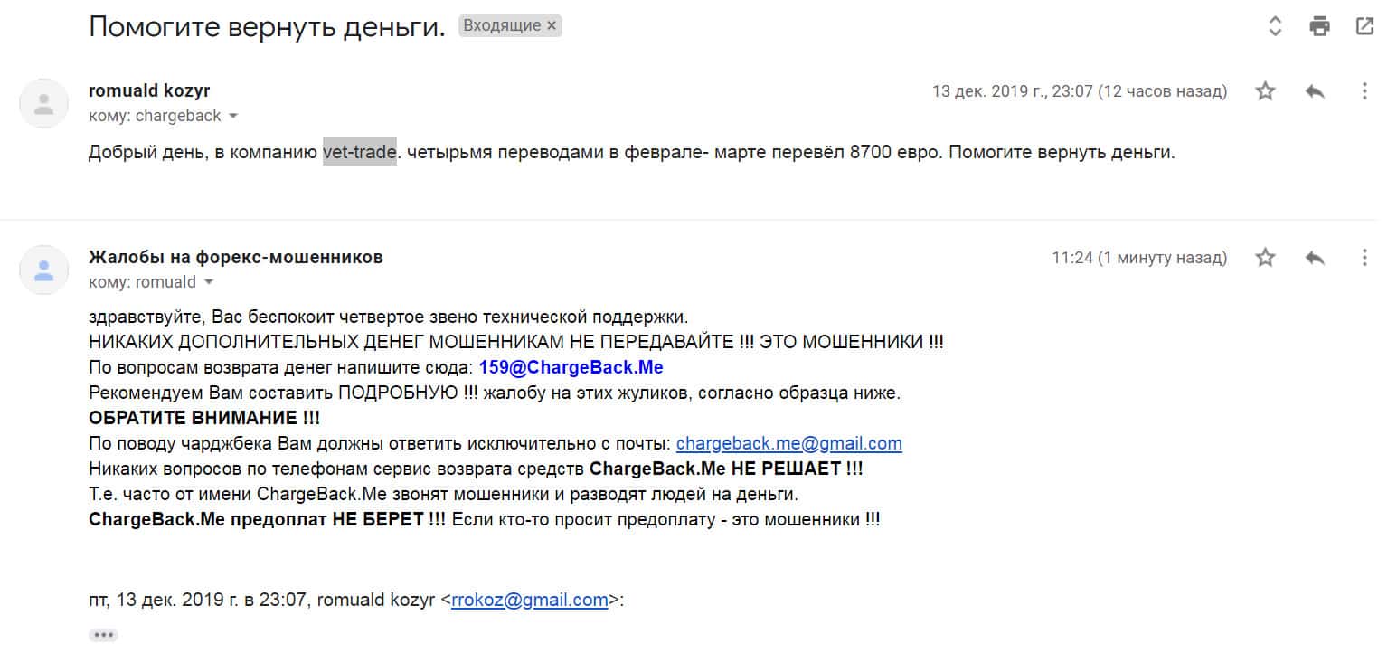The height and width of the screenshot is (672, 1397).
Task: Open more options for the 11:24 message
Action: (1364, 258)
